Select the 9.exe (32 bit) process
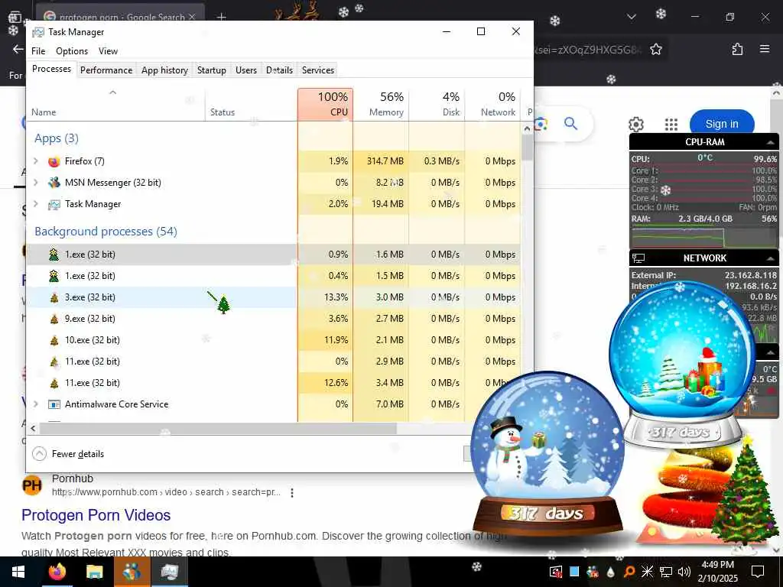 point(273,319)
